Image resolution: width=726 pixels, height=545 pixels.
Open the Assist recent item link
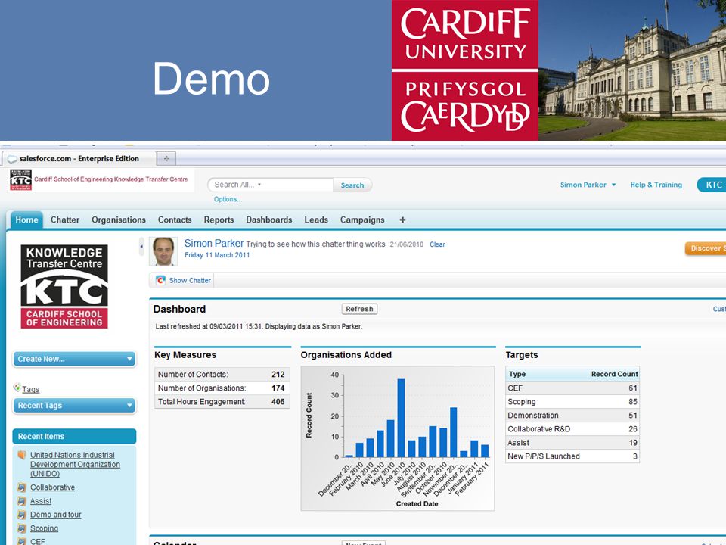point(41,501)
